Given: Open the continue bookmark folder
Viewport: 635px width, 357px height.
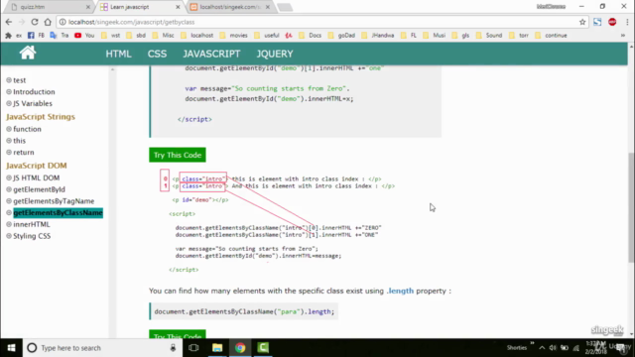Looking at the screenshot, I should pyautogui.click(x=552, y=36).
